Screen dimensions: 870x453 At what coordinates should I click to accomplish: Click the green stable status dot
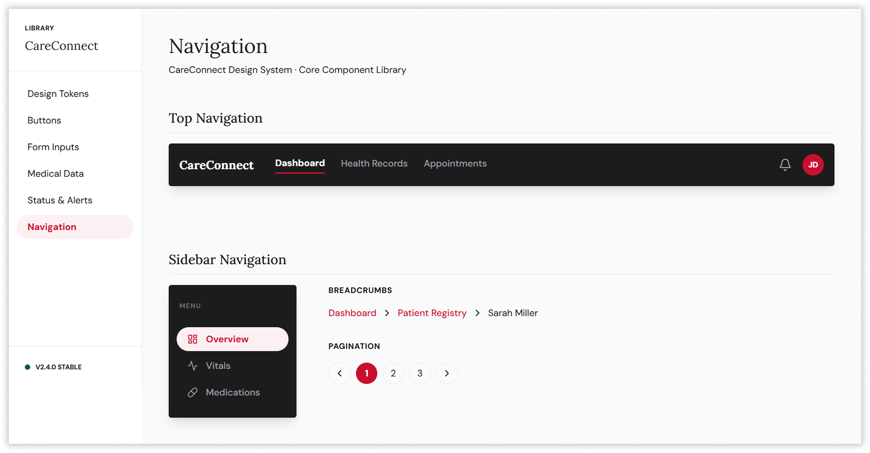(x=28, y=367)
